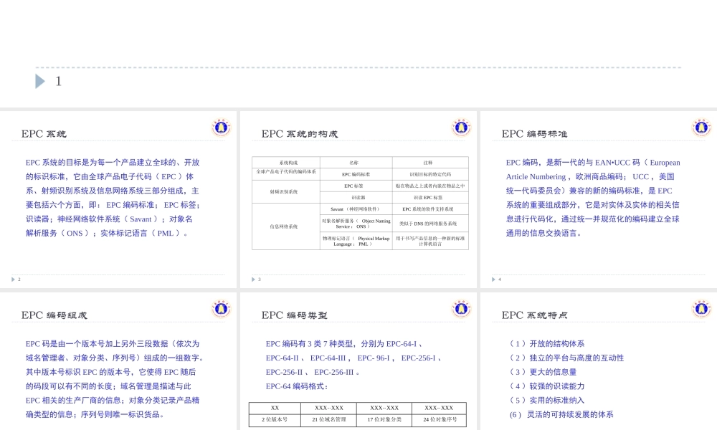Click the emblem on the EPC 编码标准 slide
The image size is (717, 430).
coord(701,127)
